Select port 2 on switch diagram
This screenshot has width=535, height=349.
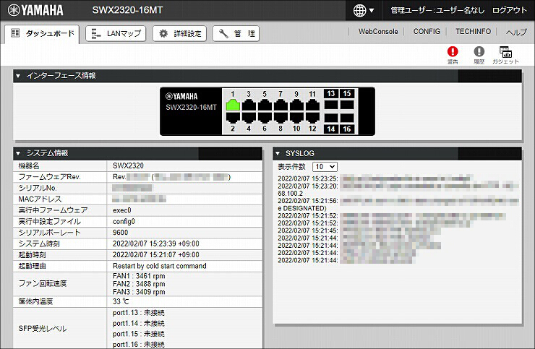pos(233,117)
